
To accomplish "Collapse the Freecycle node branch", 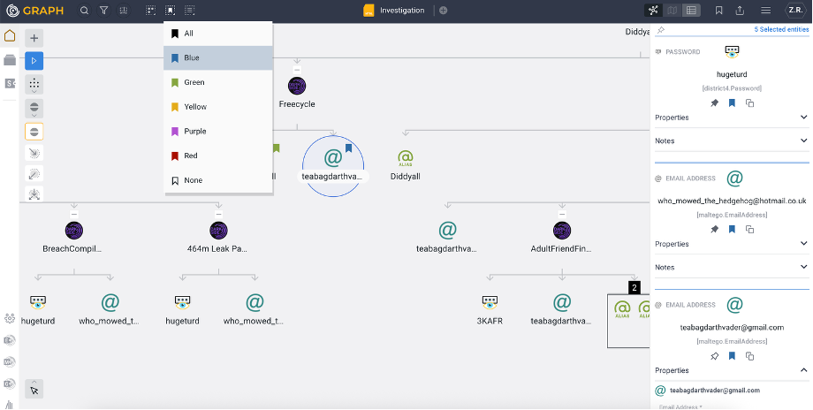I will 297,70.
